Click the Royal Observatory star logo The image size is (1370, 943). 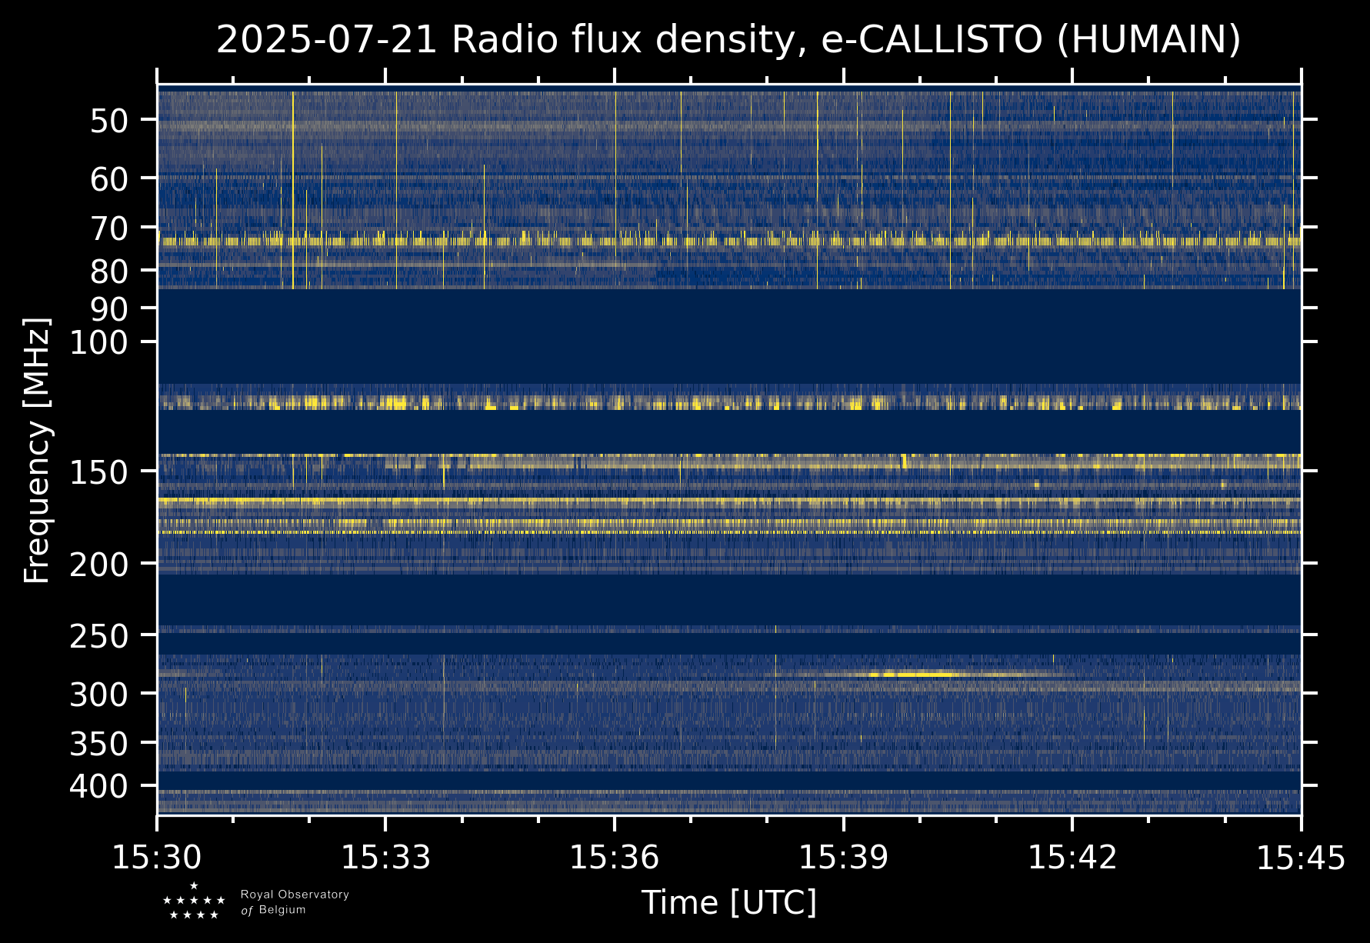pyautogui.click(x=194, y=901)
